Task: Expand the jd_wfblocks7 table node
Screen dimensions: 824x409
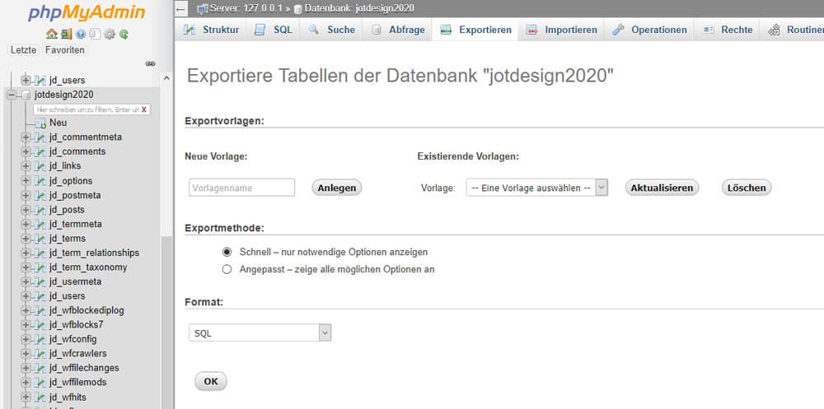Action: coord(26,325)
